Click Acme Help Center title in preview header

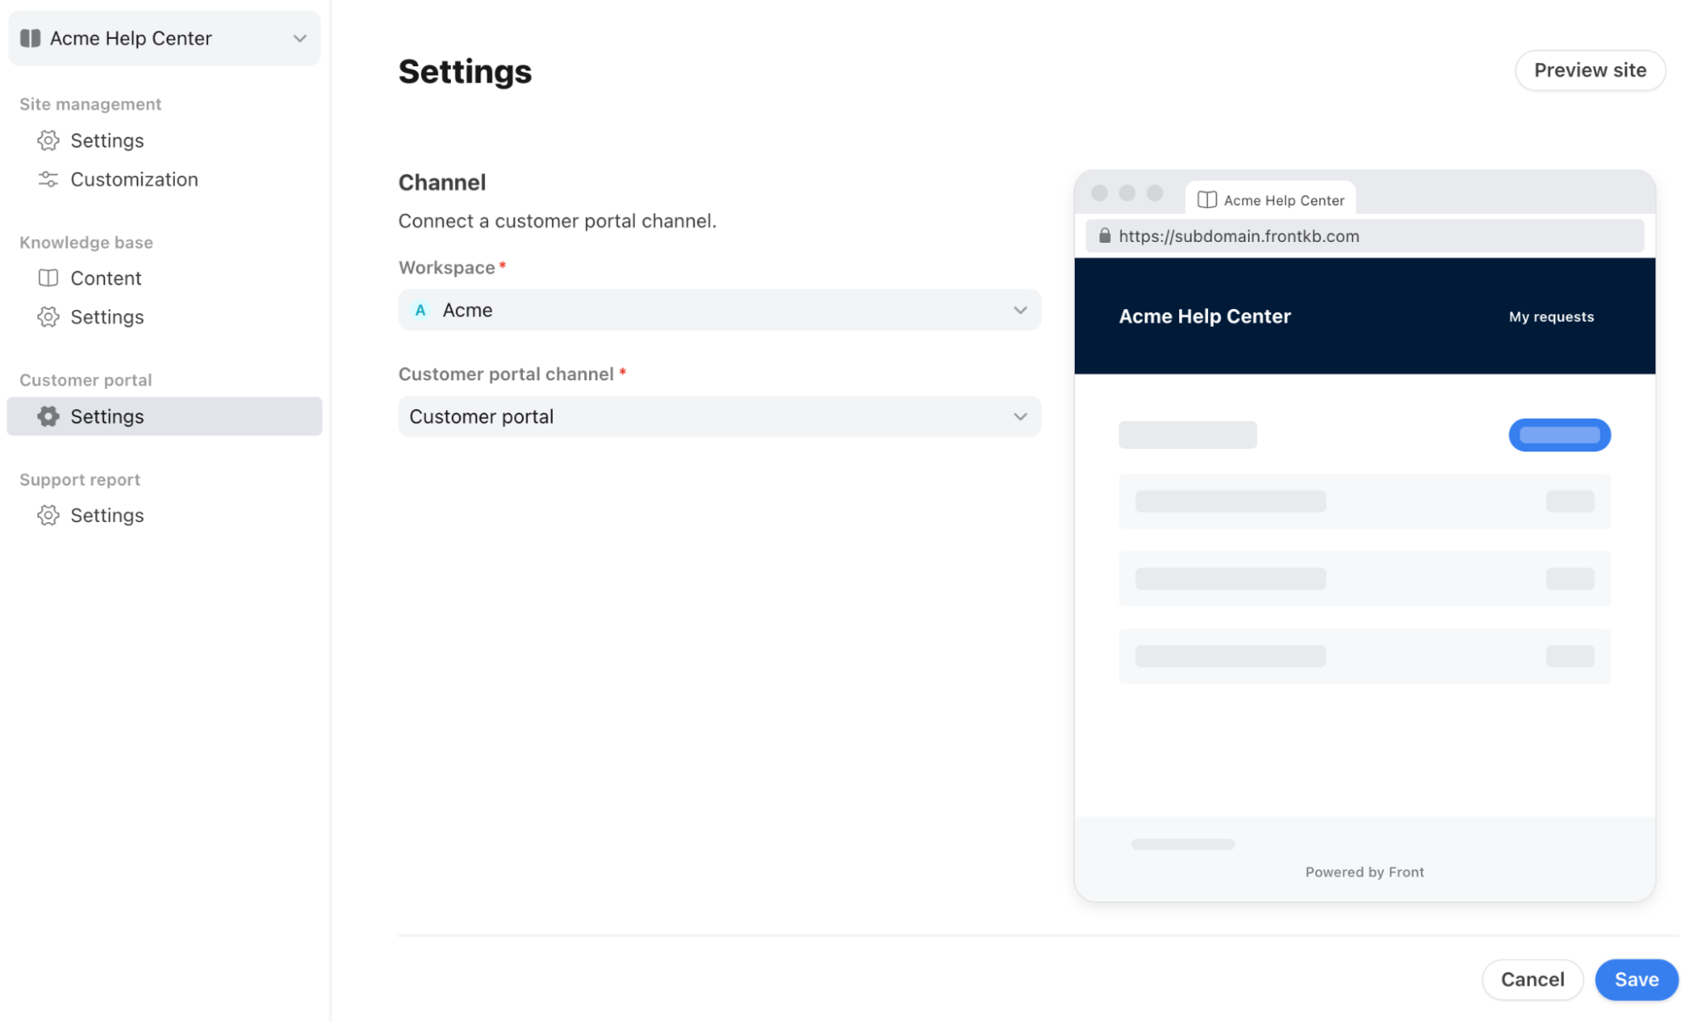[1205, 316]
